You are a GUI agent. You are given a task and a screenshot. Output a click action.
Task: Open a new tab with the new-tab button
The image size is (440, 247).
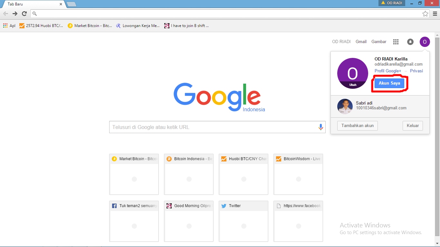71,4
